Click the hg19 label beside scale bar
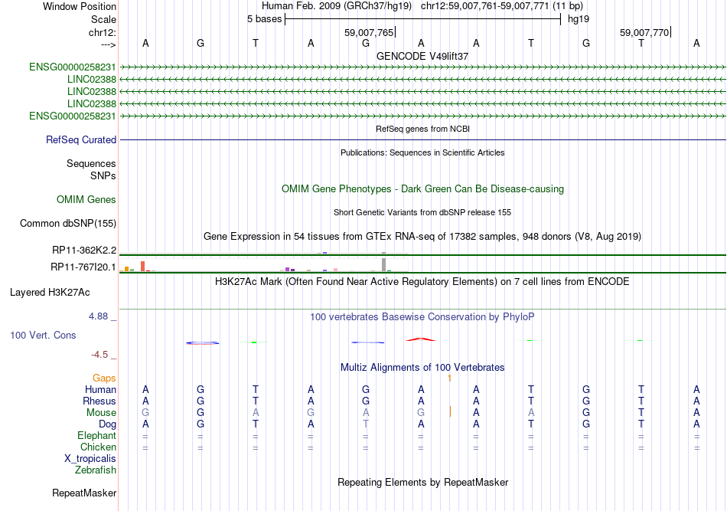Viewport: 727px width, 511px height. [579, 19]
